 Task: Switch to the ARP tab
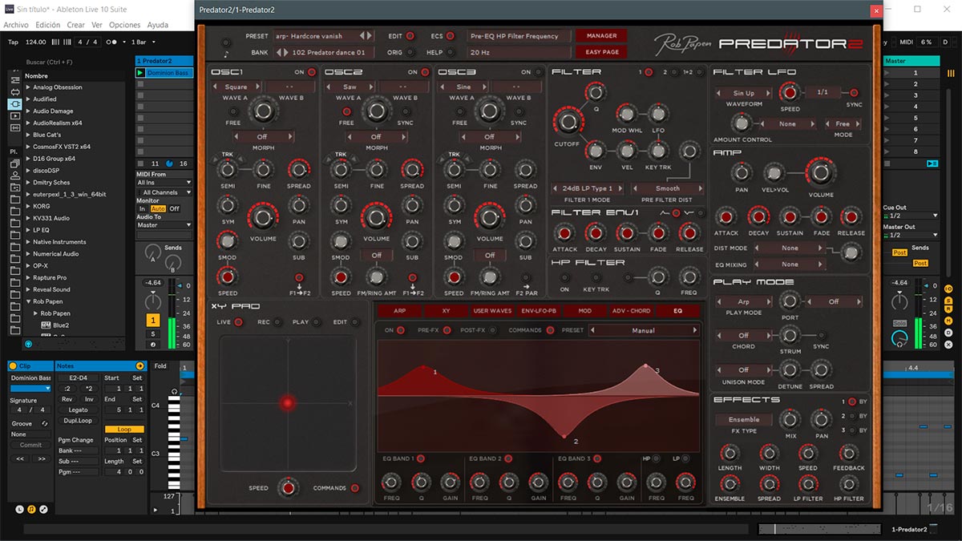click(x=400, y=310)
